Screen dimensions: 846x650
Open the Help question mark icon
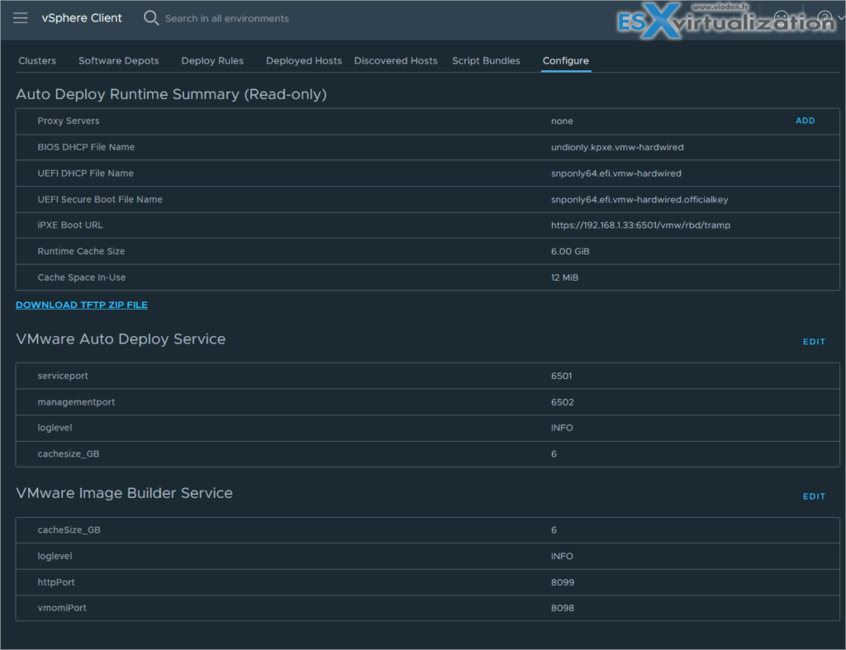(825, 17)
